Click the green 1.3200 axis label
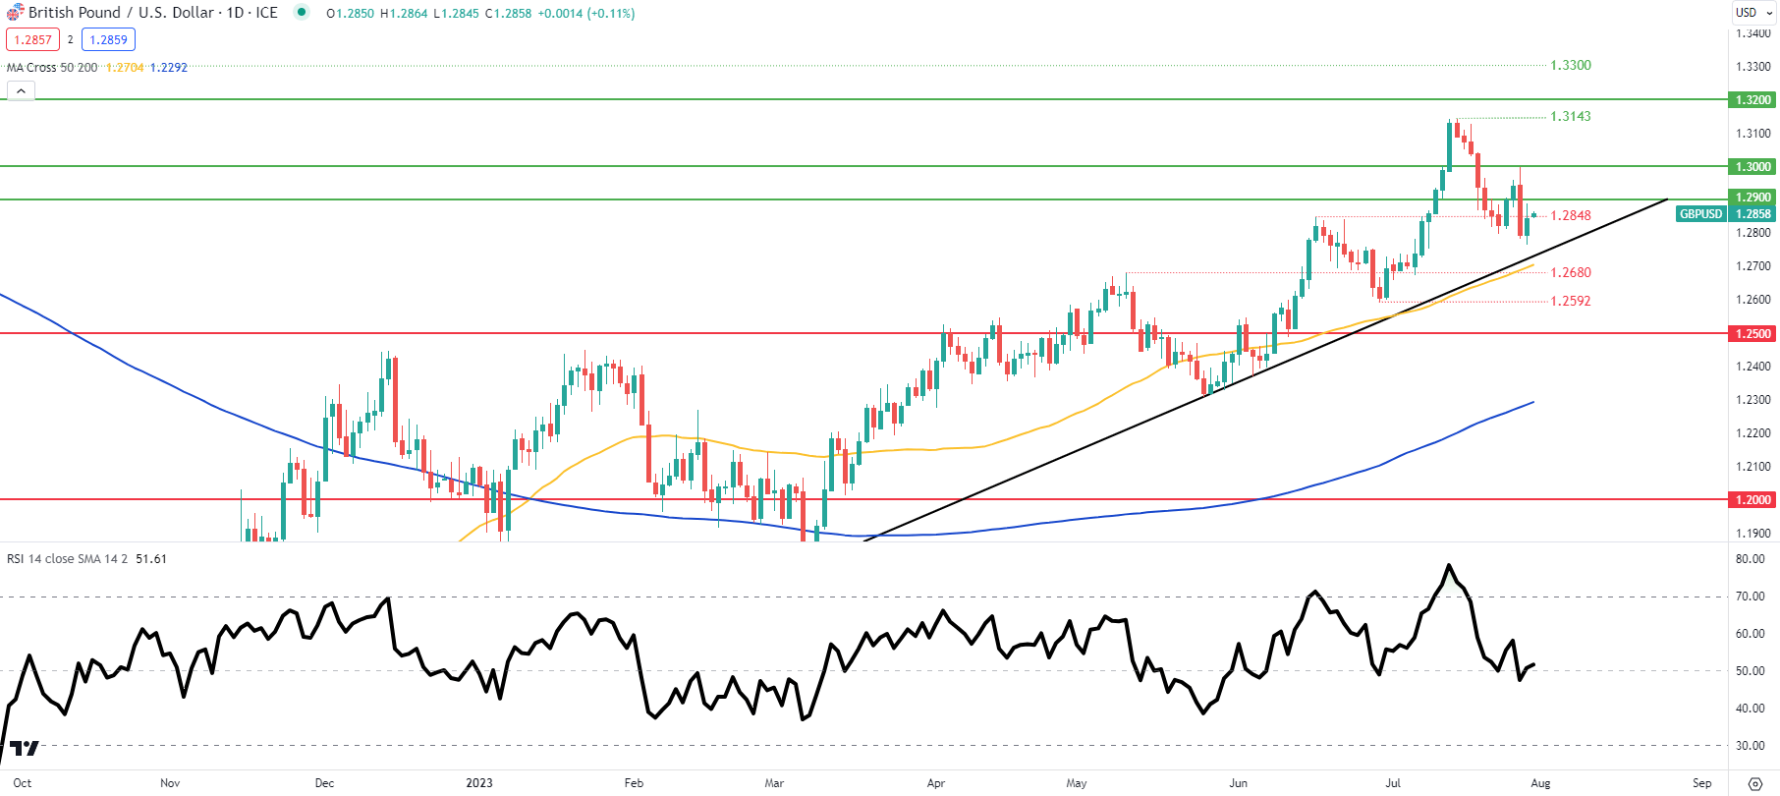 [x=1753, y=100]
